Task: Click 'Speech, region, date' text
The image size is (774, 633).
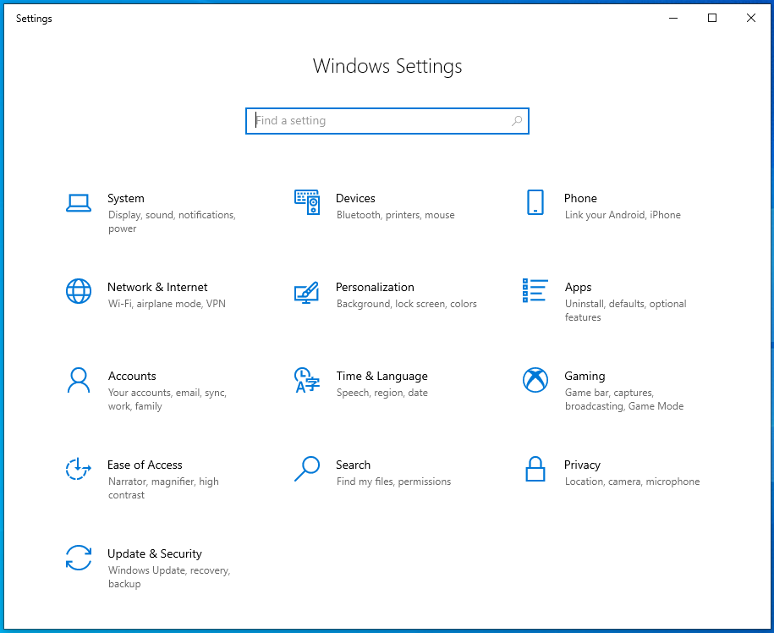Action: pos(382,393)
